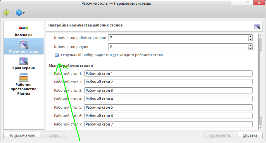Edit the Рабочий стол 2 name field
266x143 pixels.
168,82
